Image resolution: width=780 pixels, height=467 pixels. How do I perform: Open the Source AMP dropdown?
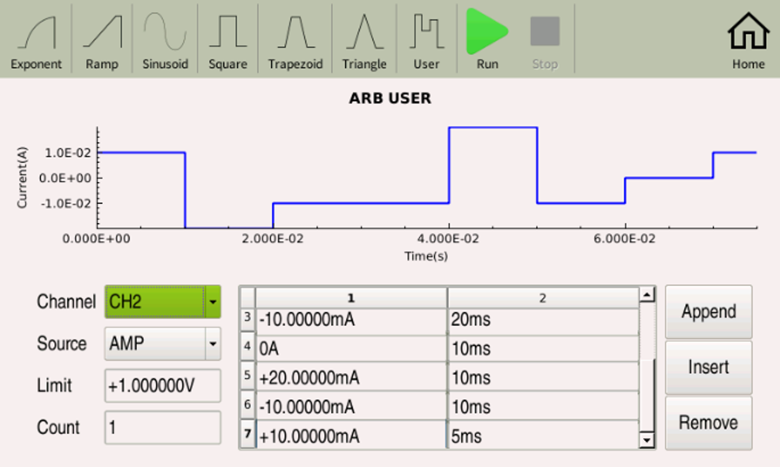(212, 344)
